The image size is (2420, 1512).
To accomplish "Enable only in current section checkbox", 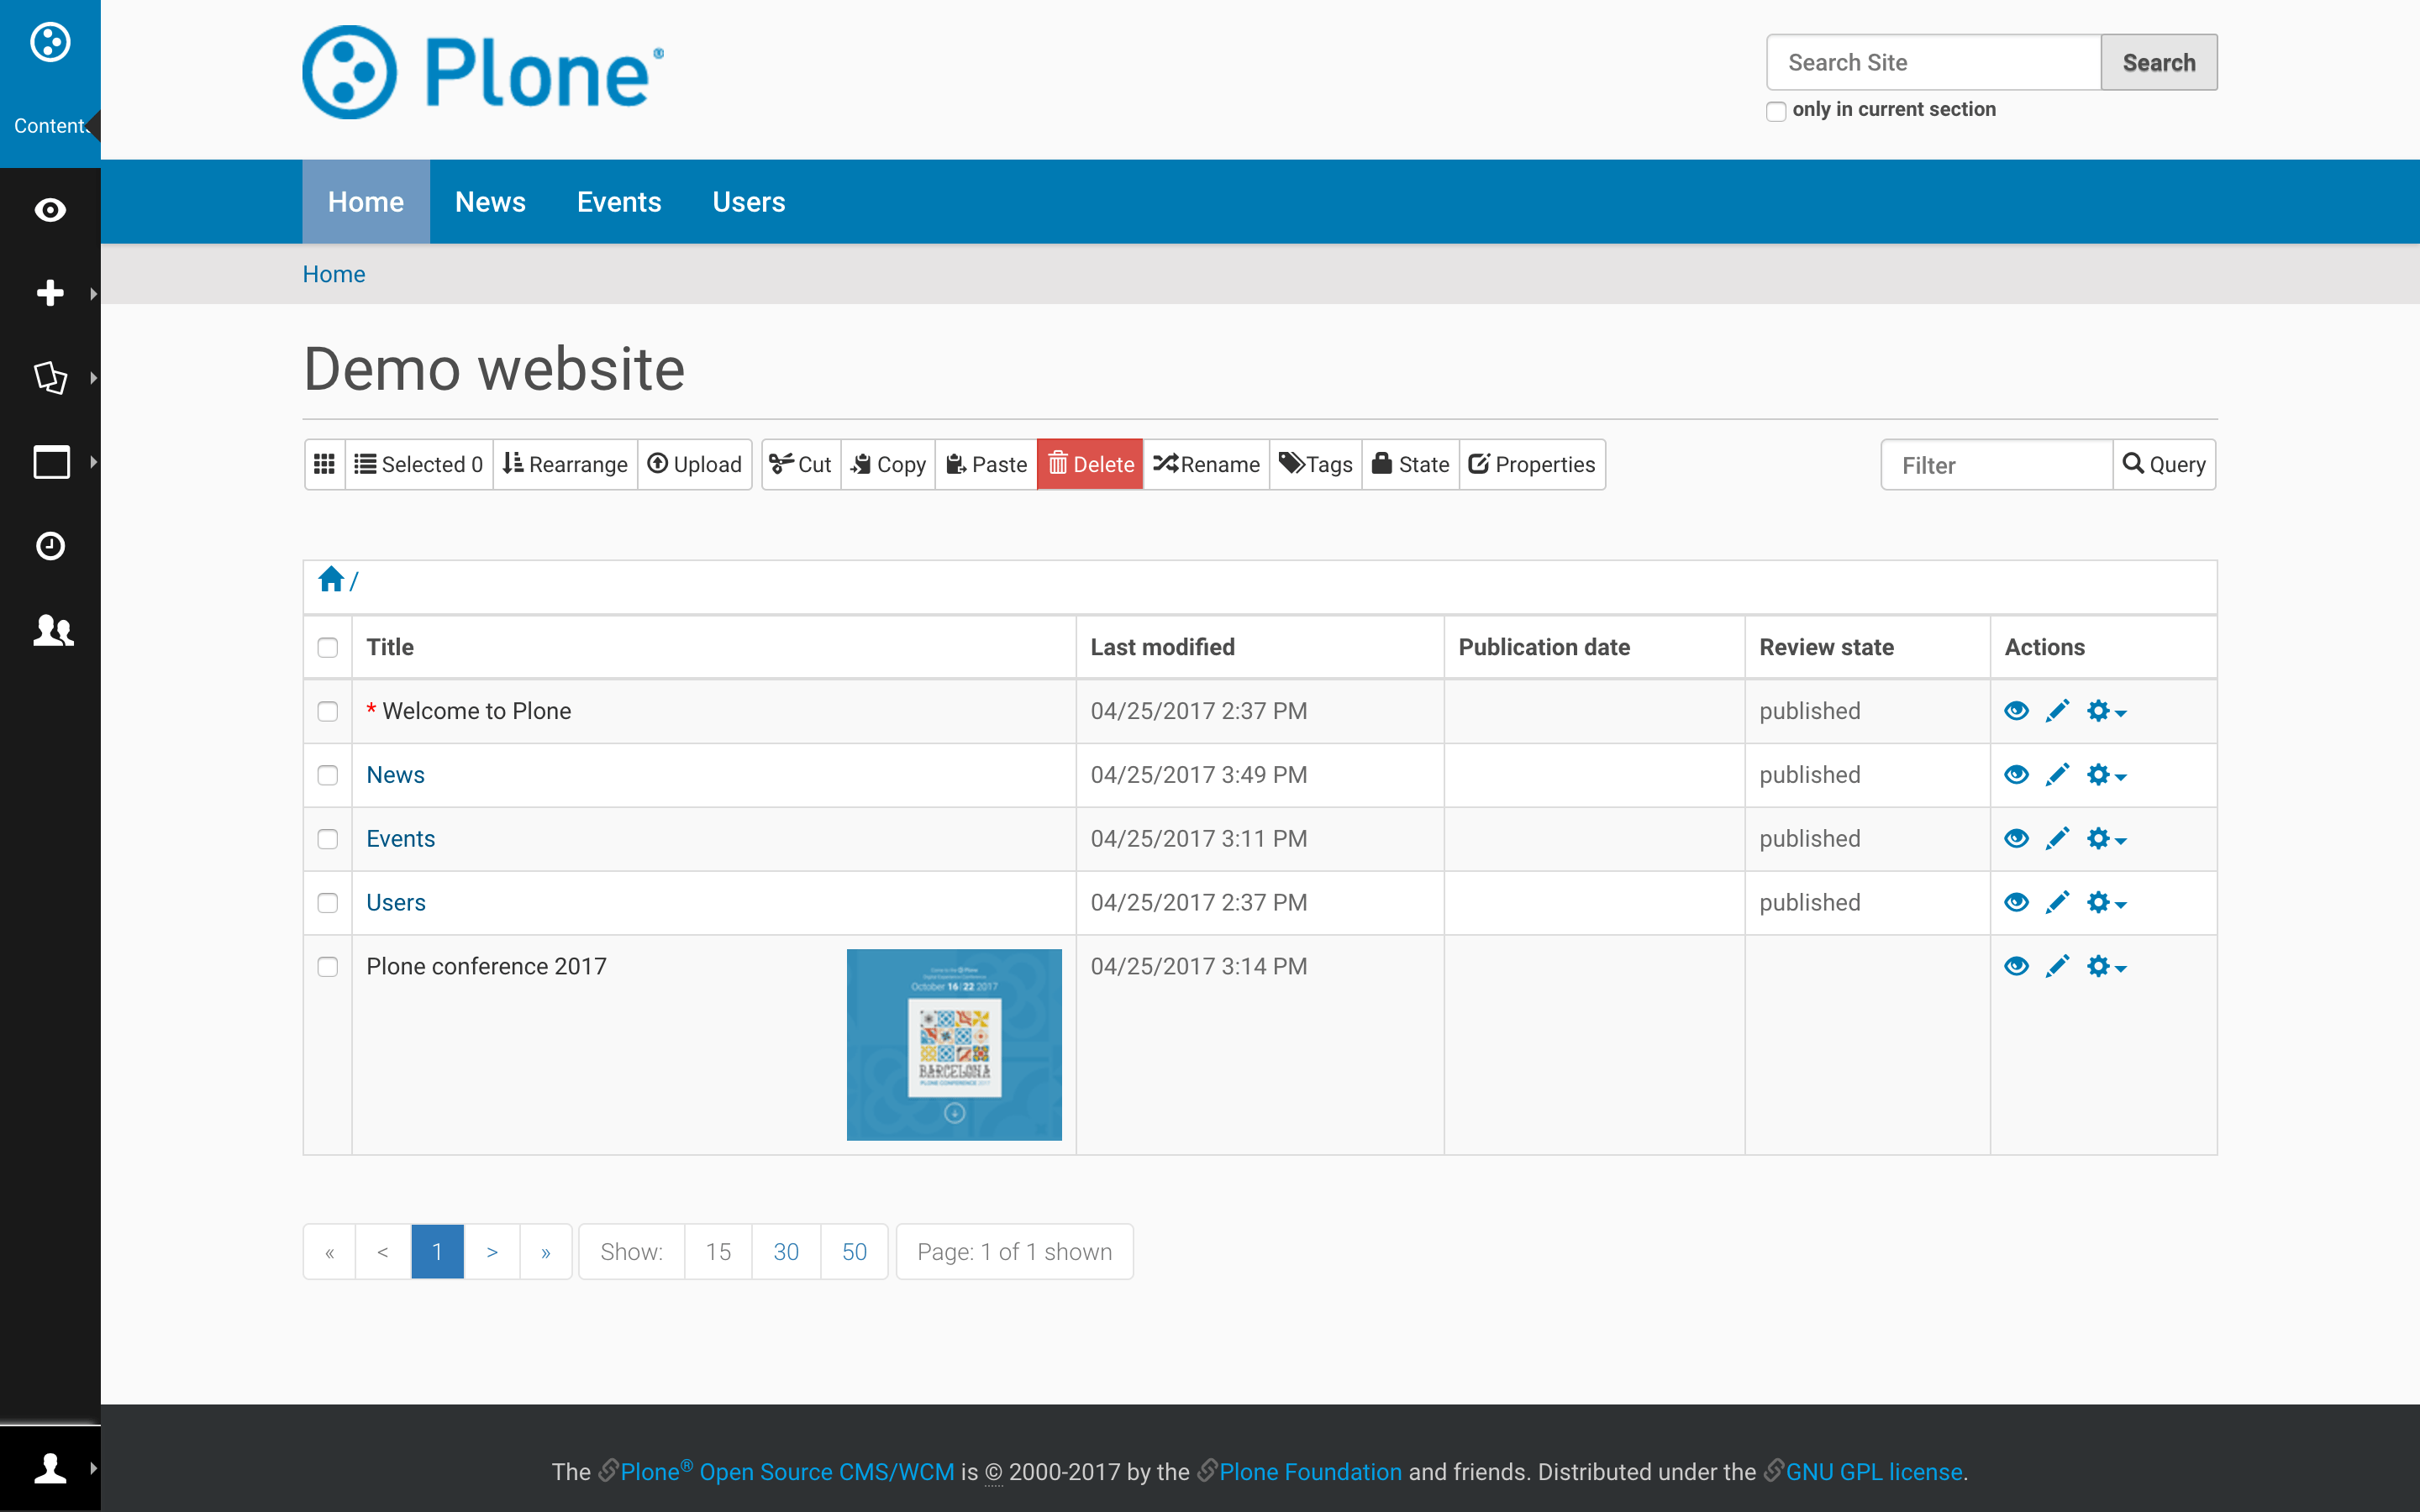I will [1776, 111].
